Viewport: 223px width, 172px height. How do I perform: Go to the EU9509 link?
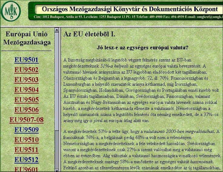point(26,130)
